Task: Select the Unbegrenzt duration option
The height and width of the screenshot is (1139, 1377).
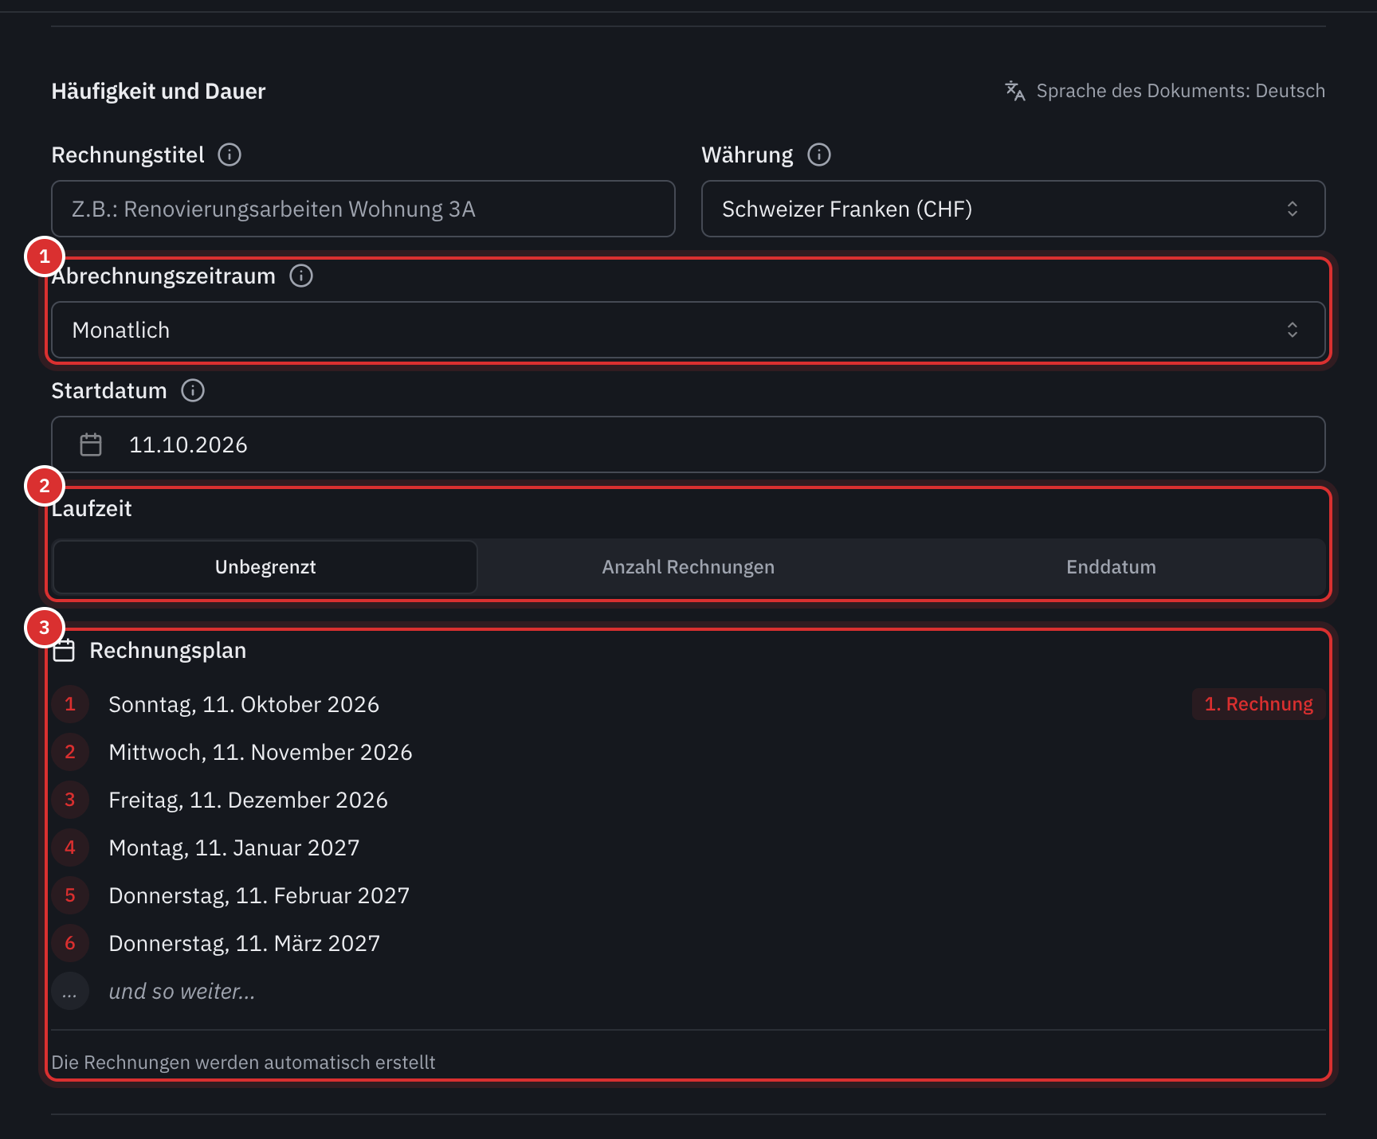Action: 265,567
